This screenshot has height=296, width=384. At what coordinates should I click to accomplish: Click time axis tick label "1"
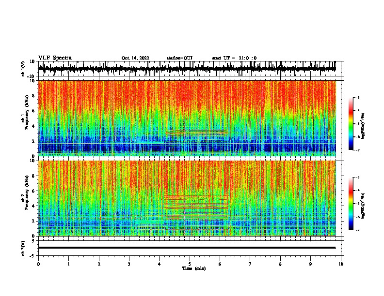coord(68,264)
